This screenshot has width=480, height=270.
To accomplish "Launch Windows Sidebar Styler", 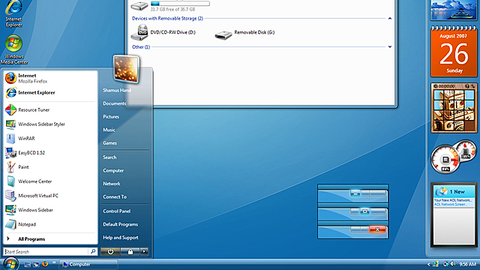I will (x=50, y=124).
